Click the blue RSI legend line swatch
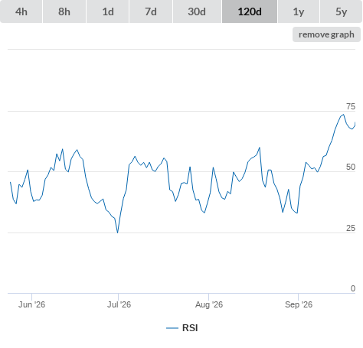363x348 pixels. (172, 328)
